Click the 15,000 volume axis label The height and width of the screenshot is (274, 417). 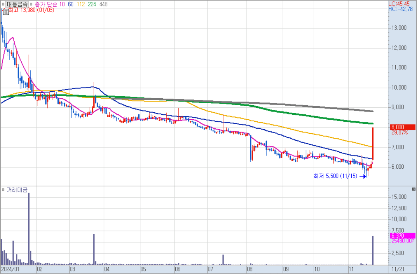[400, 197]
